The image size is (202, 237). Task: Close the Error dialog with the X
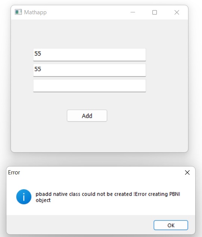187,172
